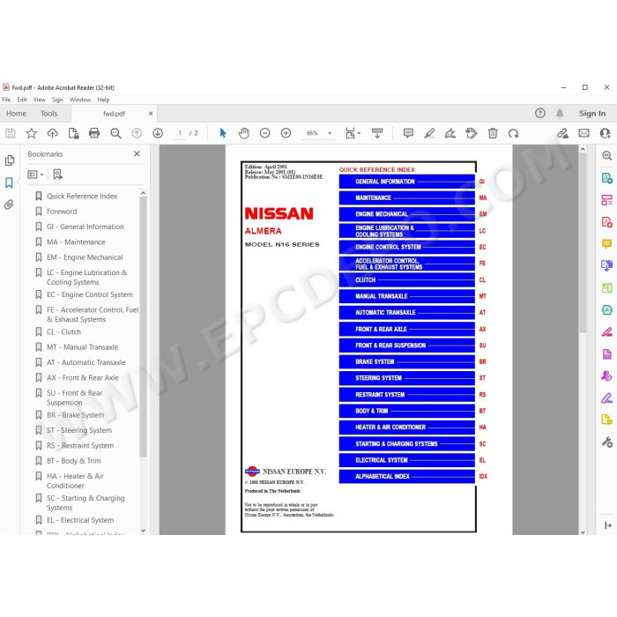Go to previous page arrow icon
The image size is (617, 617).
[137, 133]
